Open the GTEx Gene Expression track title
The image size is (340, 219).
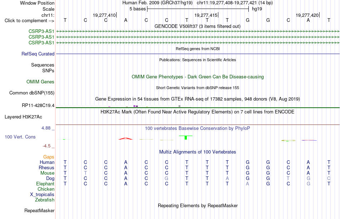click(198, 99)
